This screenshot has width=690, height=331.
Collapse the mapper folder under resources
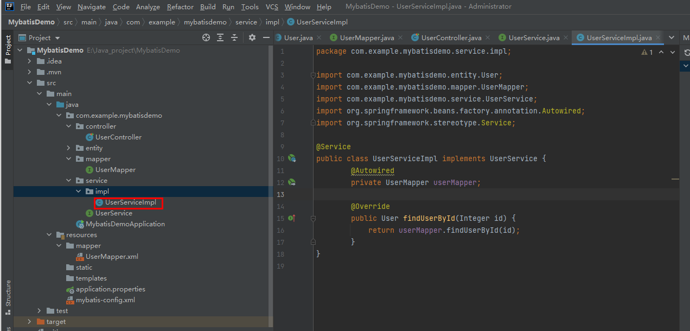59,245
